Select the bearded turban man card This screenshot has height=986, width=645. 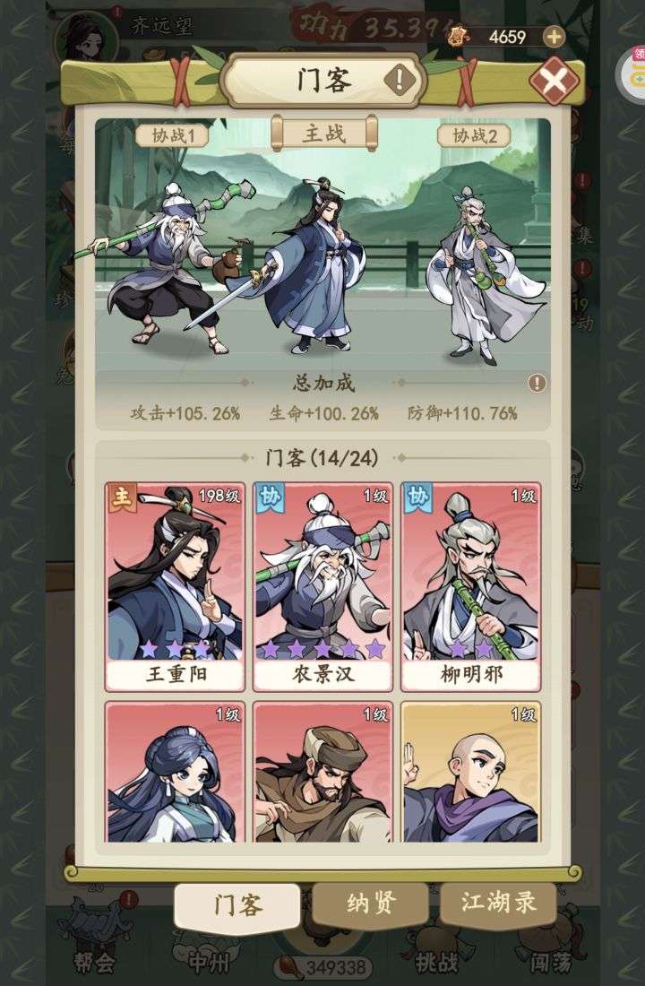click(322, 772)
